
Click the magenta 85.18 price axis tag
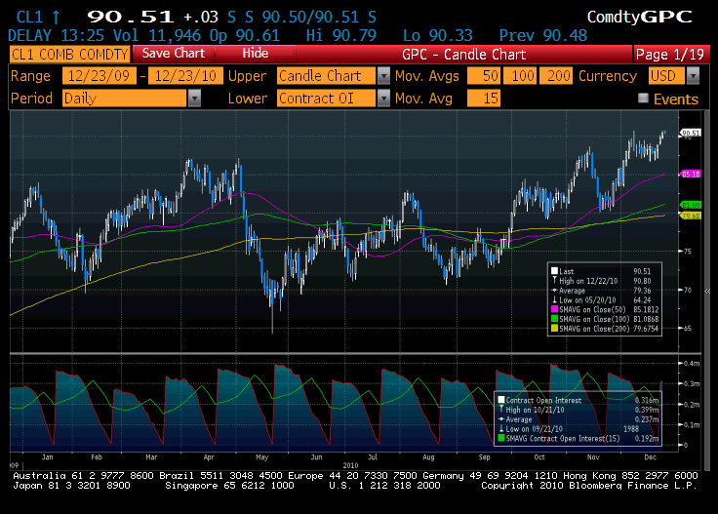click(691, 174)
